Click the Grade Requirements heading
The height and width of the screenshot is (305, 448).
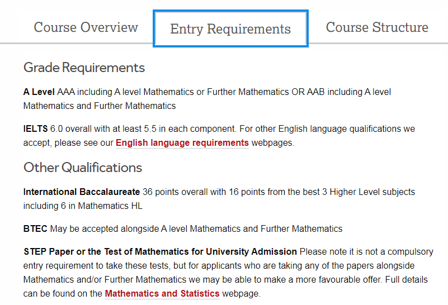pyautogui.click(x=84, y=68)
